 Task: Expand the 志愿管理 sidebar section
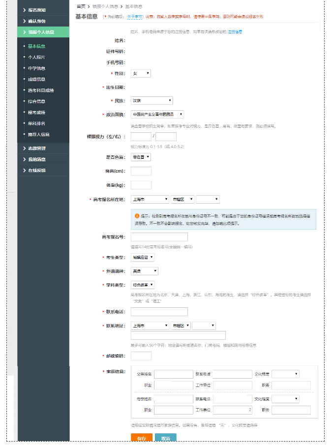37,148
